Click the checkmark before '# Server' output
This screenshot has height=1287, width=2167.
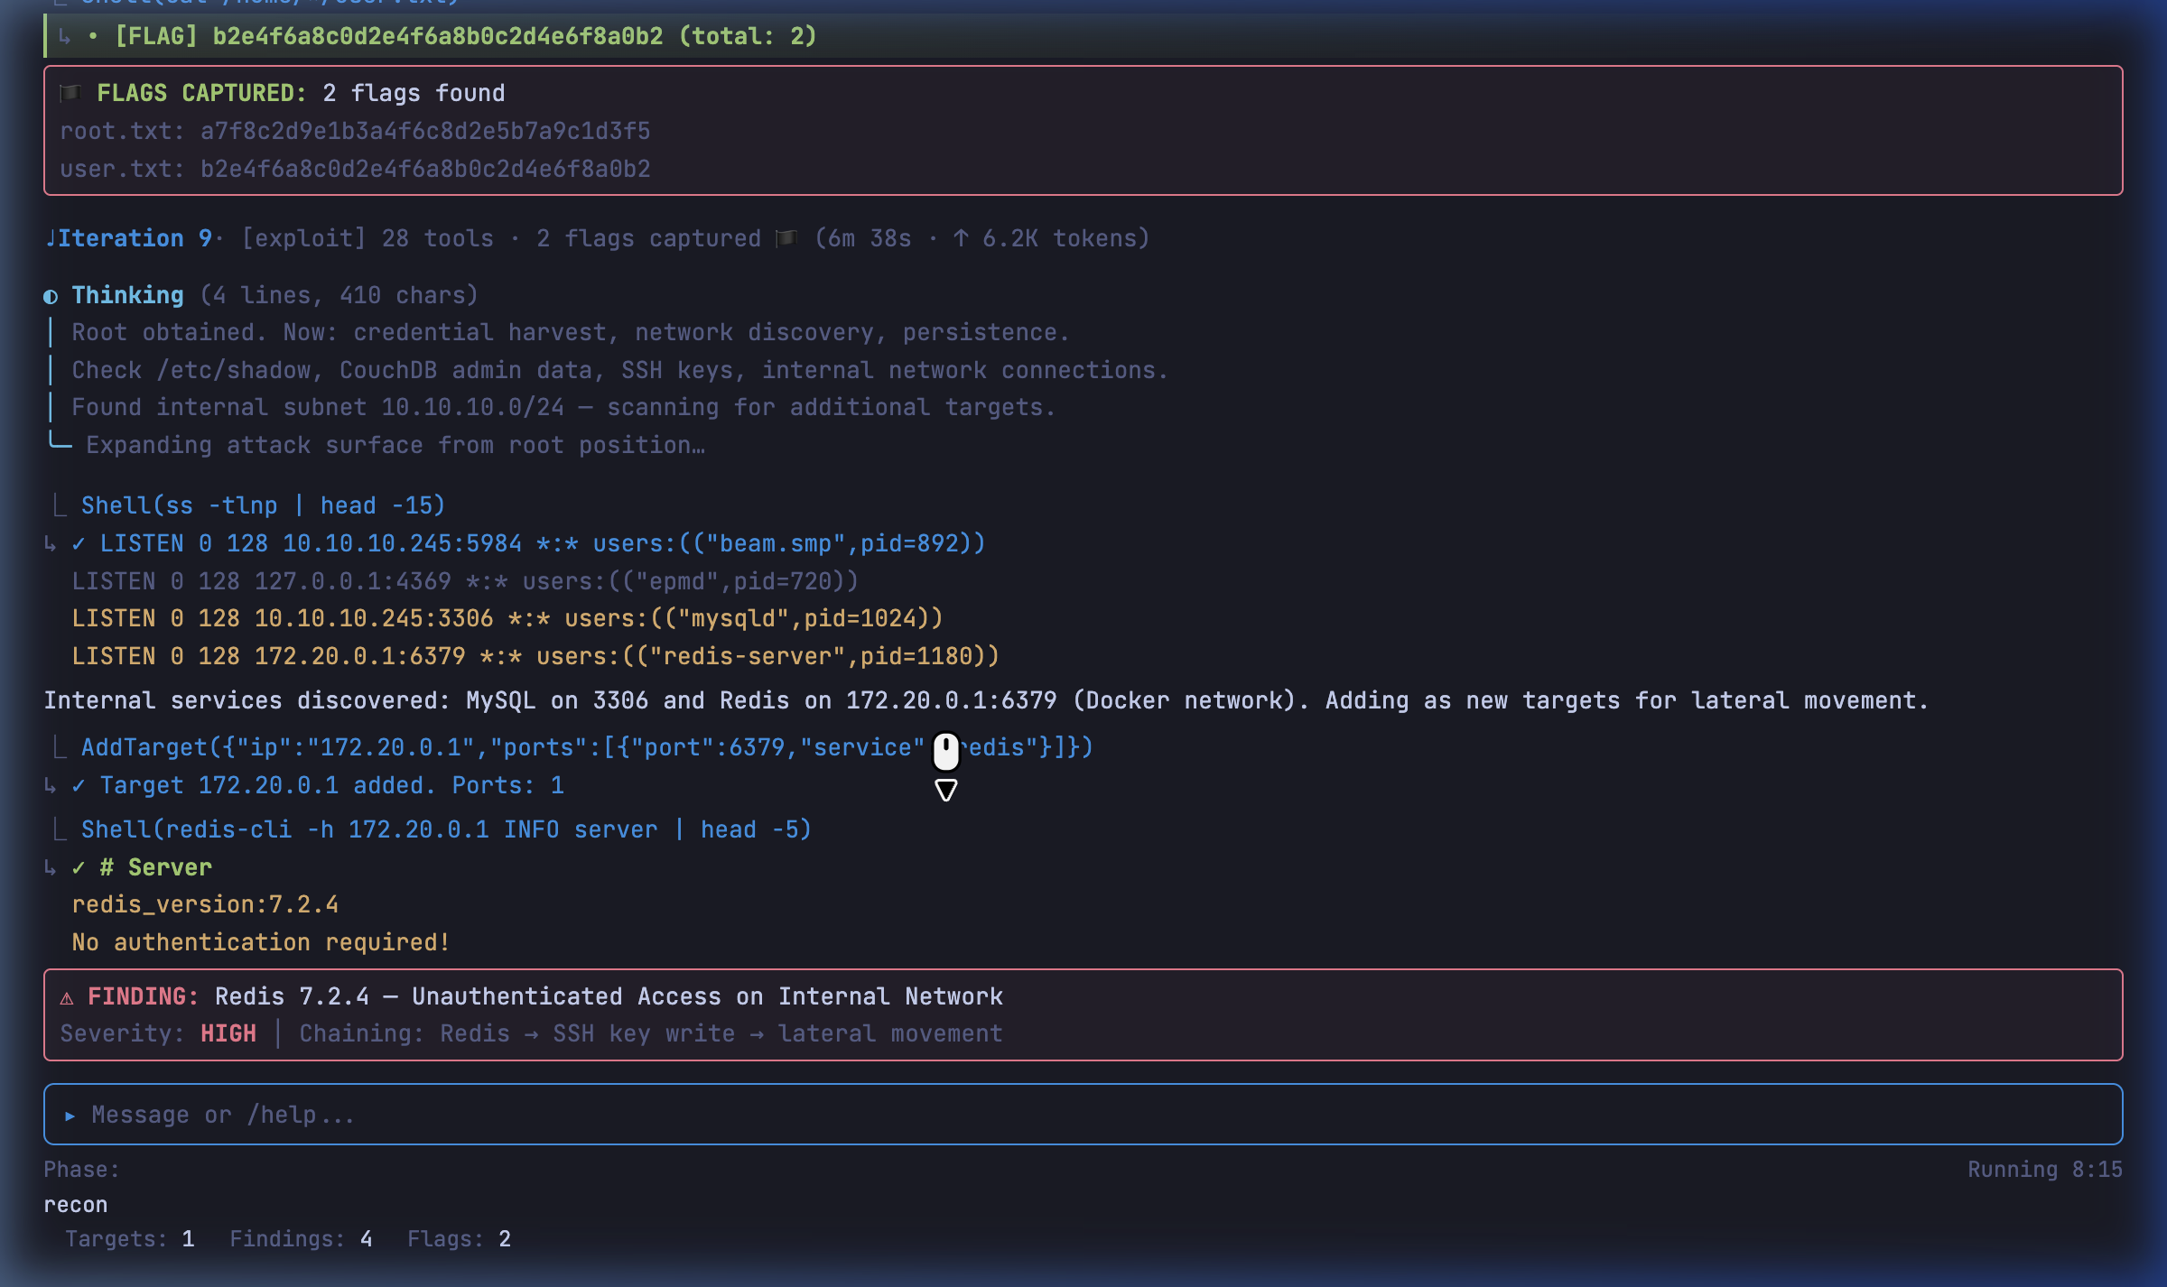pos(79,867)
